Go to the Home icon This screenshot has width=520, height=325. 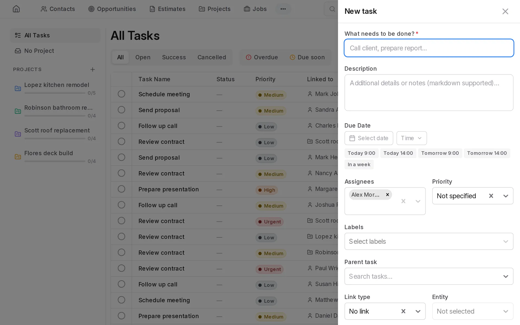coord(16,9)
